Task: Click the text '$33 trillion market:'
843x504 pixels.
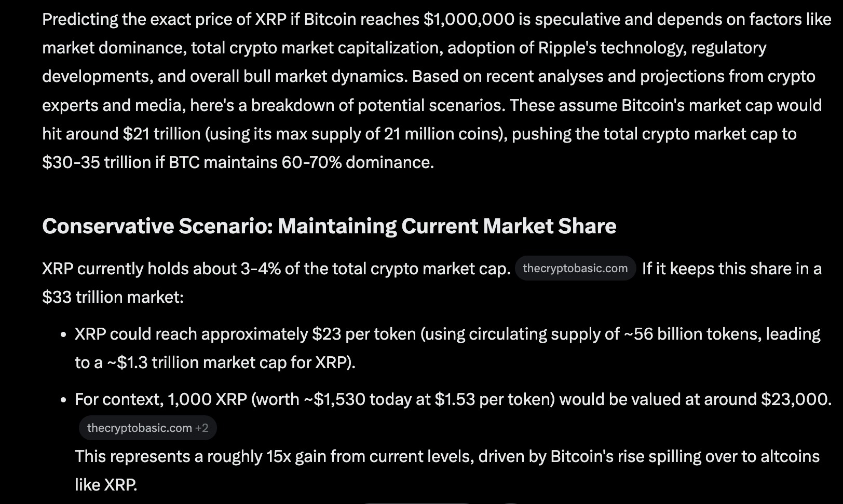Action: pos(113,297)
